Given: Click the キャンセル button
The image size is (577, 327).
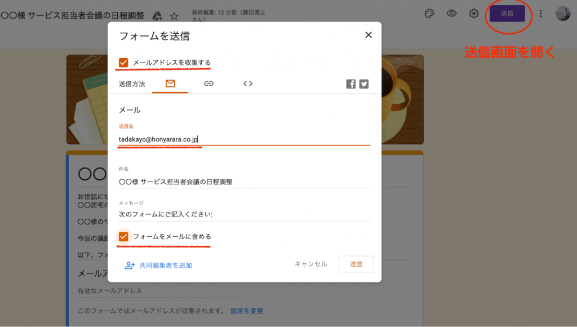Looking at the screenshot, I should click(310, 264).
